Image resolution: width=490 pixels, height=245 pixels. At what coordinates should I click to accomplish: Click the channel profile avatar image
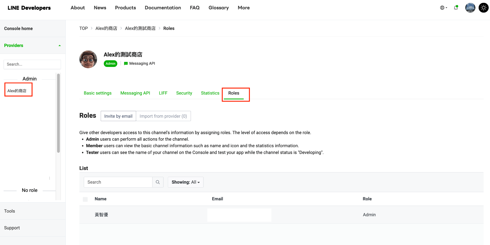(x=88, y=59)
